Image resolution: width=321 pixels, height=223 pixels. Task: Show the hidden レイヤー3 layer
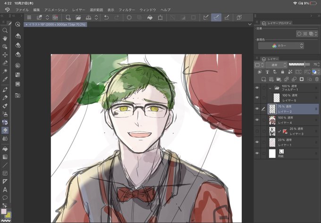coord(257,131)
